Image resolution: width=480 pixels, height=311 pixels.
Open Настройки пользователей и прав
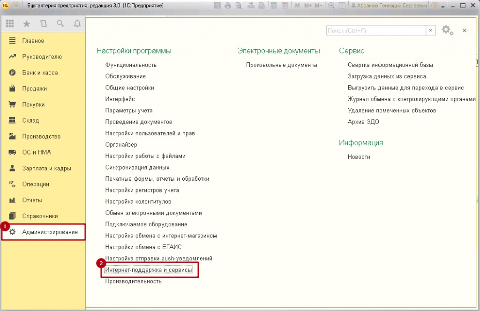click(x=150, y=133)
